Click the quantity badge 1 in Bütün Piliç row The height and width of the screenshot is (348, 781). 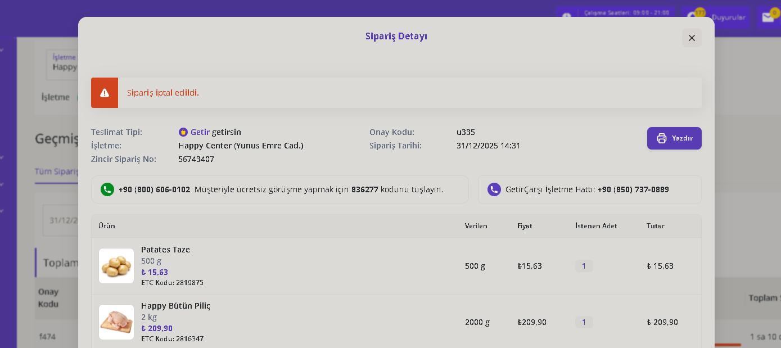[x=584, y=322]
